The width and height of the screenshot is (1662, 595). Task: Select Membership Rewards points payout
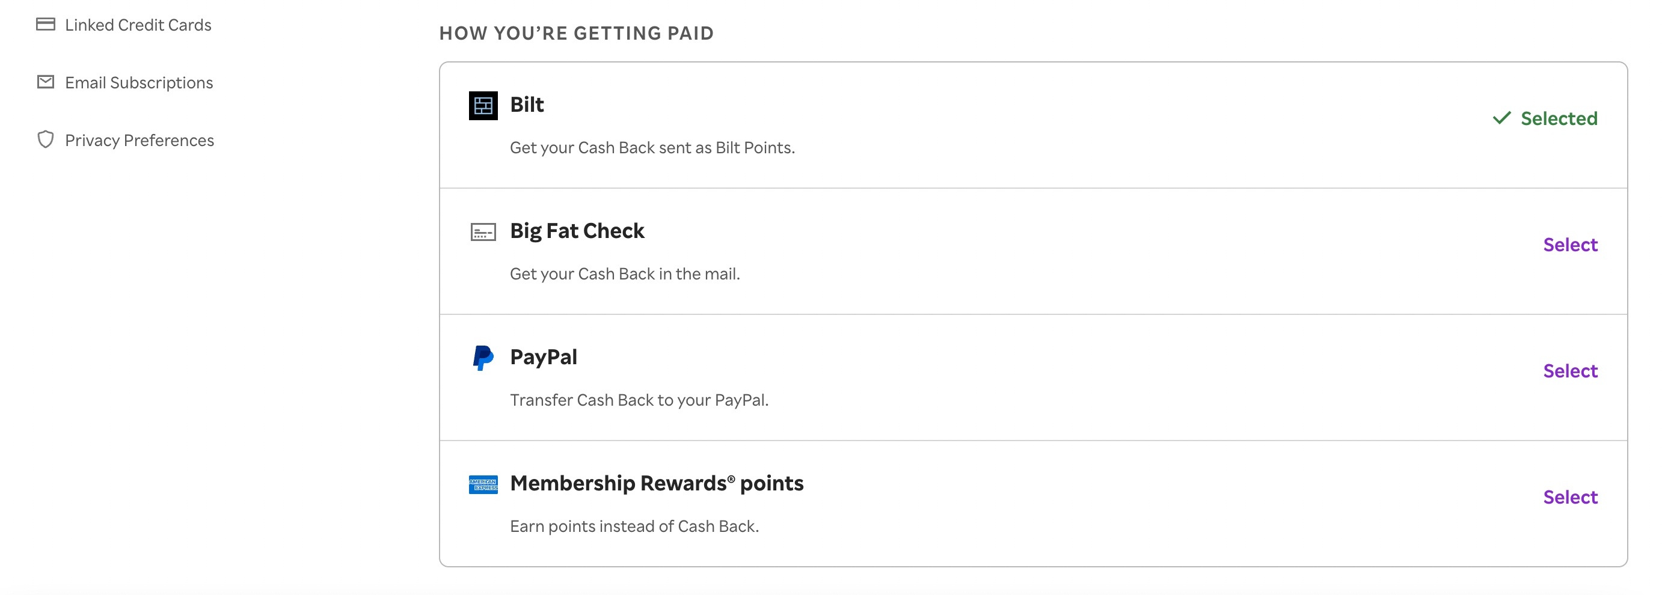(x=1571, y=496)
